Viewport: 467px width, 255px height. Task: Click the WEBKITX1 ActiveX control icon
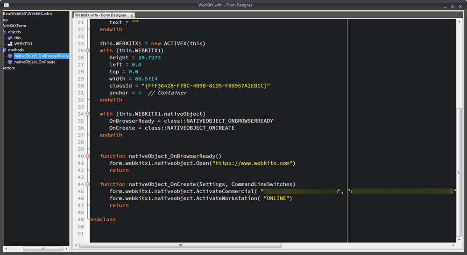click(10, 44)
